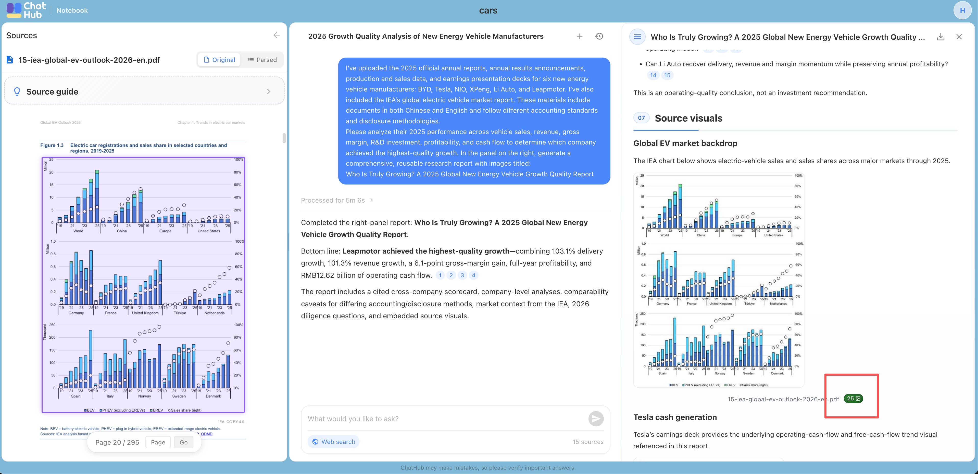Click the lightbulb icon in Source guide
Screen dimensions: 978x474
click(x=17, y=91)
